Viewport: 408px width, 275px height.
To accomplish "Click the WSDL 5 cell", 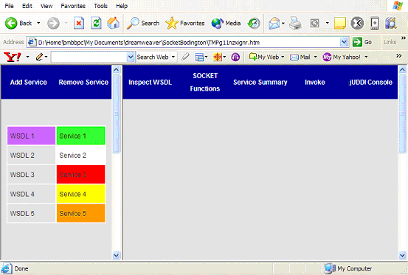I will click(31, 213).
